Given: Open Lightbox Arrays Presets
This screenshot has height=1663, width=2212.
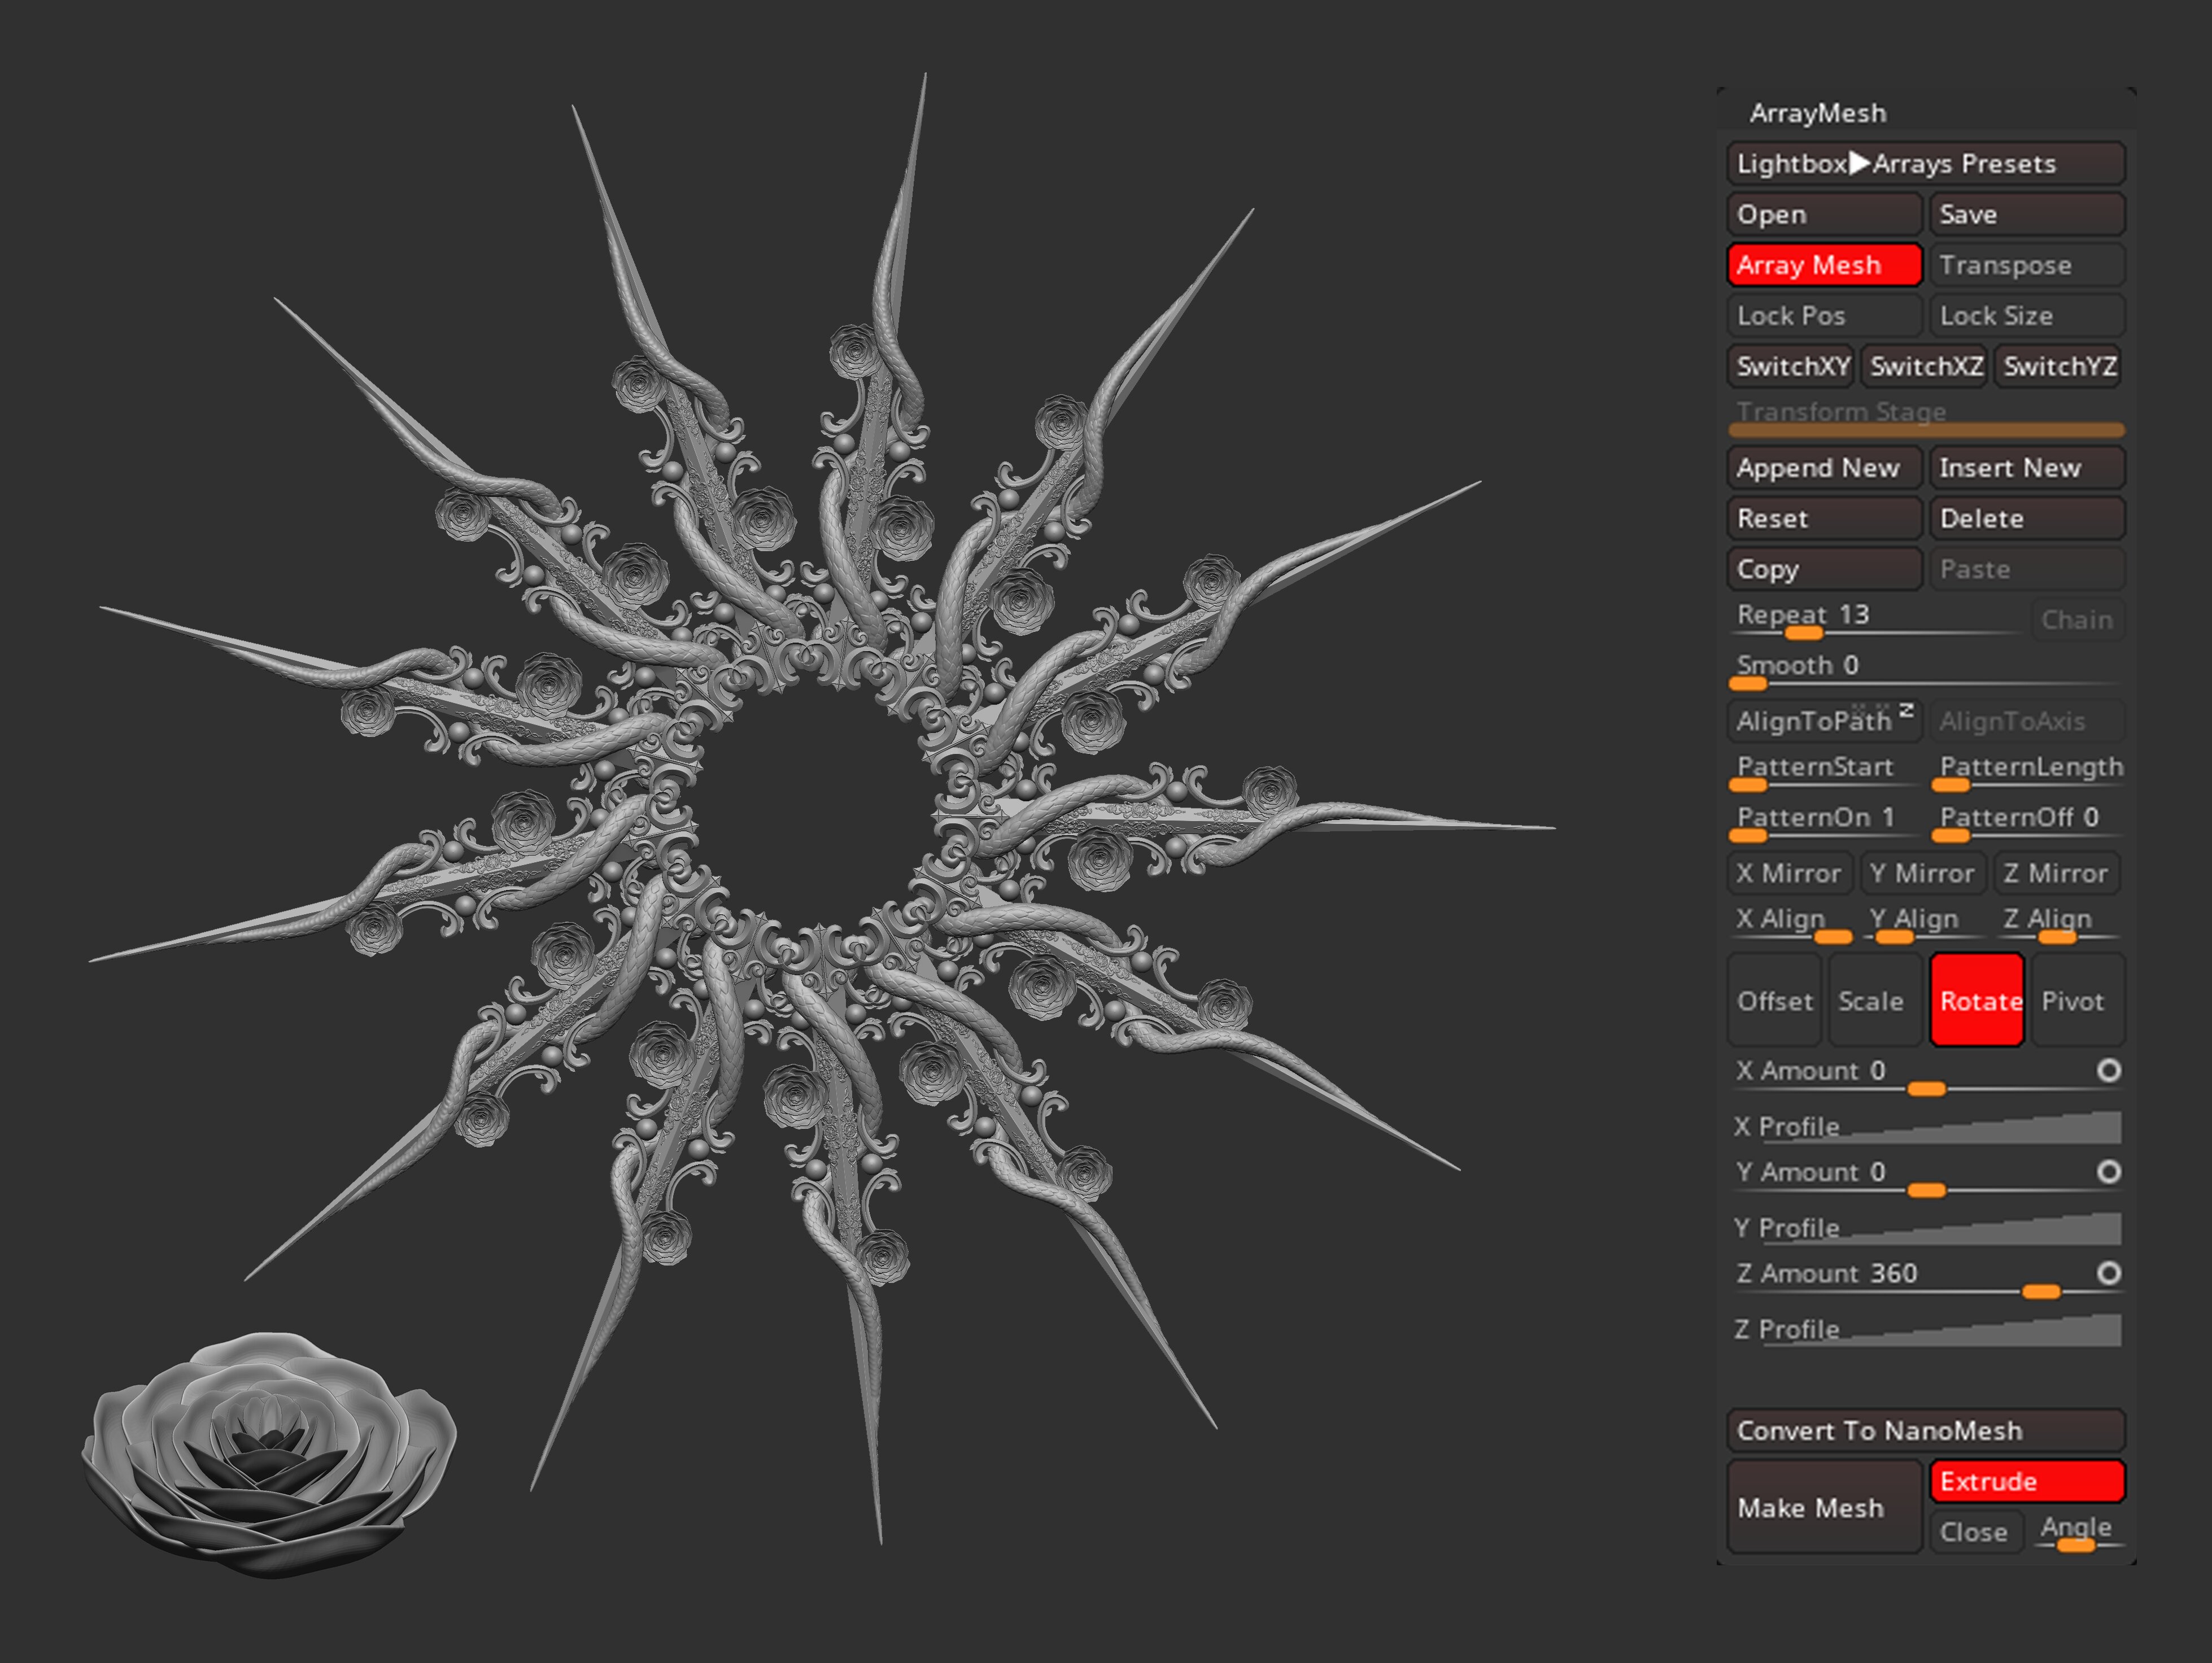Looking at the screenshot, I should click(1925, 164).
